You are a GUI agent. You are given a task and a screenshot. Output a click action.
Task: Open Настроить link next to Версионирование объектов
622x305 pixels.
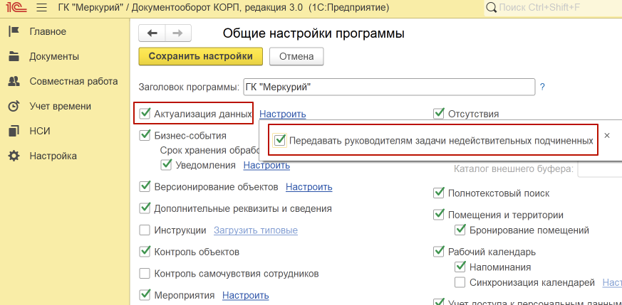tap(309, 187)
